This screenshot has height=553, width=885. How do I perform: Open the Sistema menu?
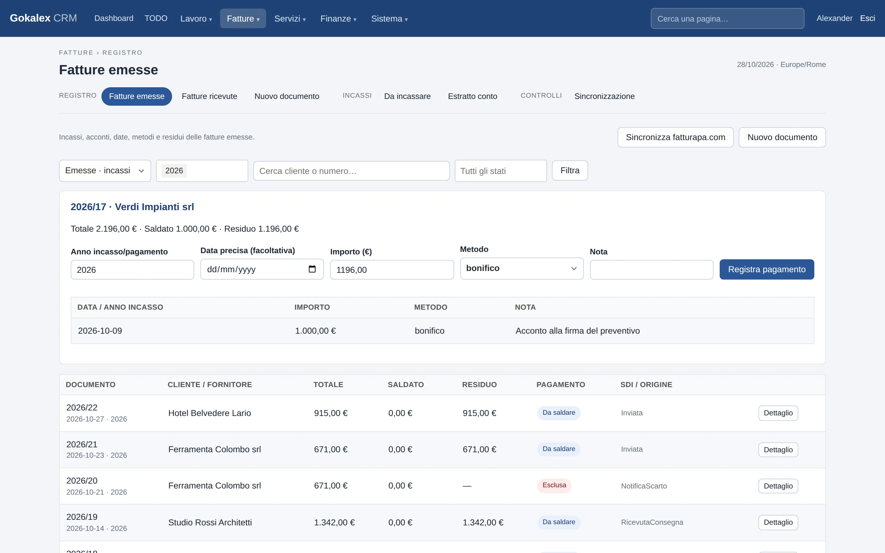tap(389, 19)
